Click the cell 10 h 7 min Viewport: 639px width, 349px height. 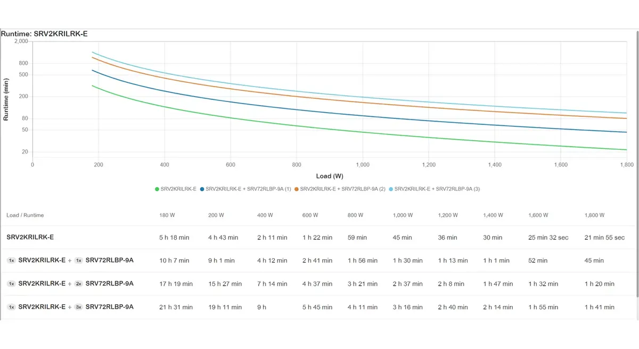[x=174, y=261]
